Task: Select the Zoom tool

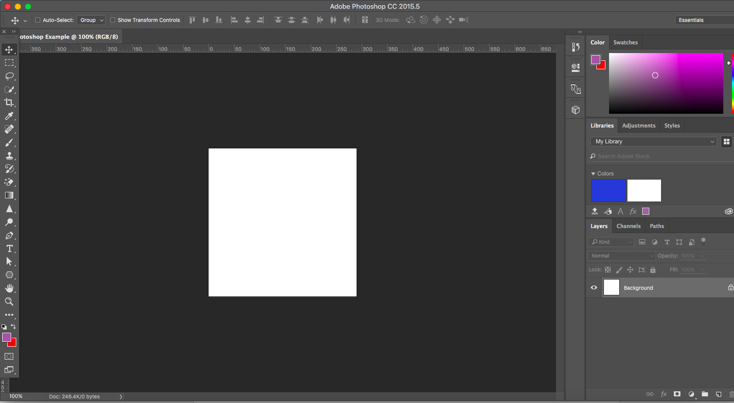Action: click(9, 301)
